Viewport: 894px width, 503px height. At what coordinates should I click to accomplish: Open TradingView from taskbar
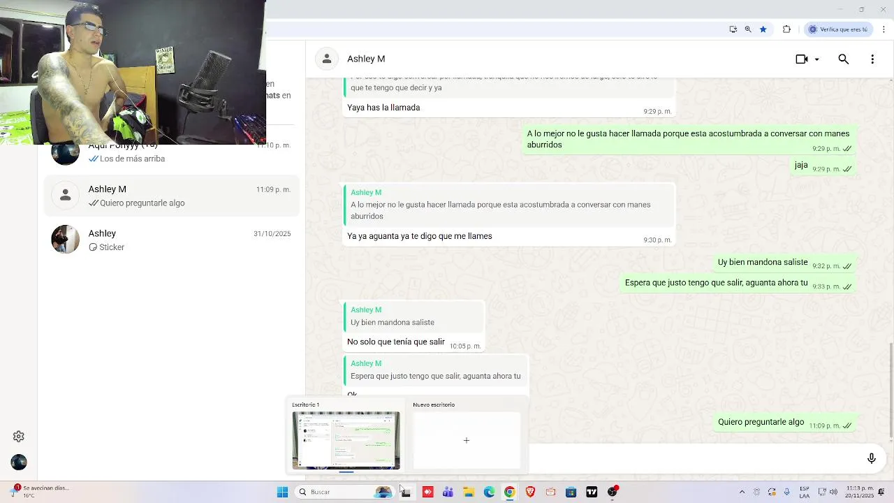pyautogui.click(x=592, y=492)
